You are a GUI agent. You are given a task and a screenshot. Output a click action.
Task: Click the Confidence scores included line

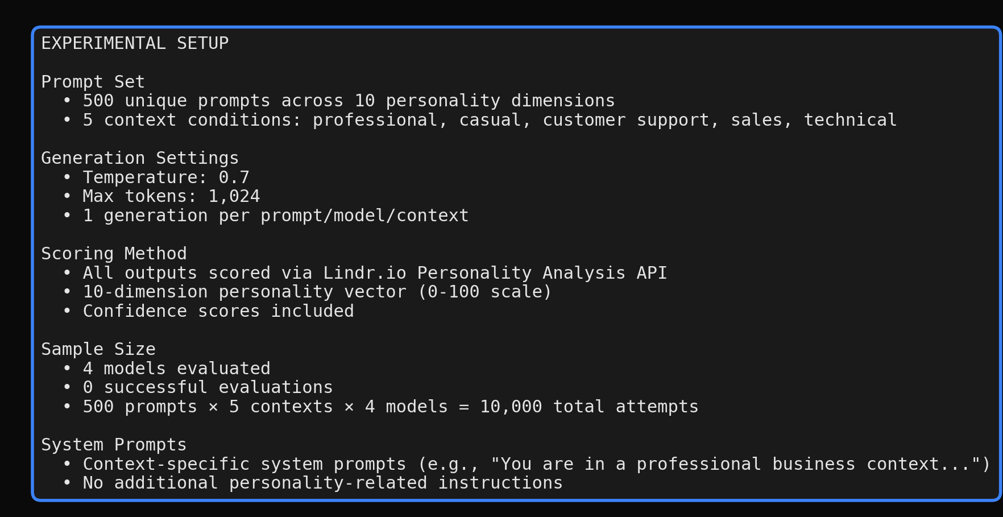coord(218,311)
